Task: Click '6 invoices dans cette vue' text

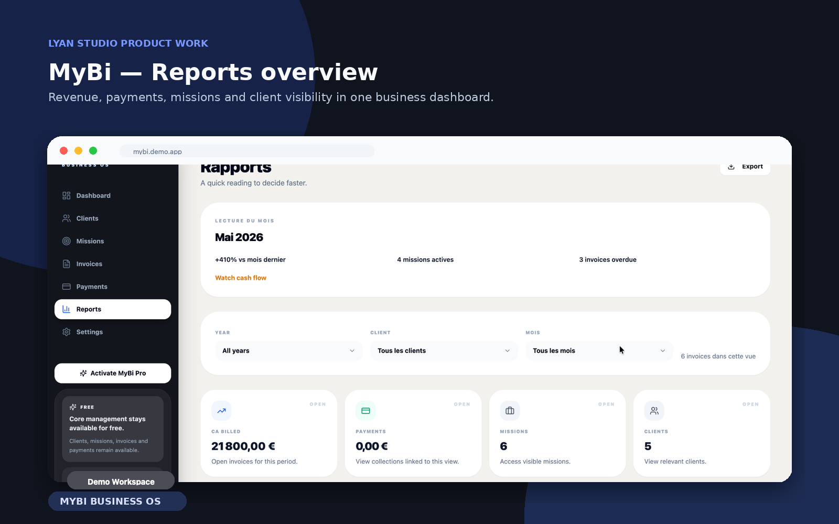Action: pyautogui.click(x=718, y=356)
